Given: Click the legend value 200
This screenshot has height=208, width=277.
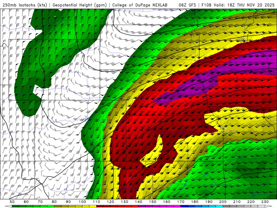Looking at the screenshot, I should click(x=223, y=202).
